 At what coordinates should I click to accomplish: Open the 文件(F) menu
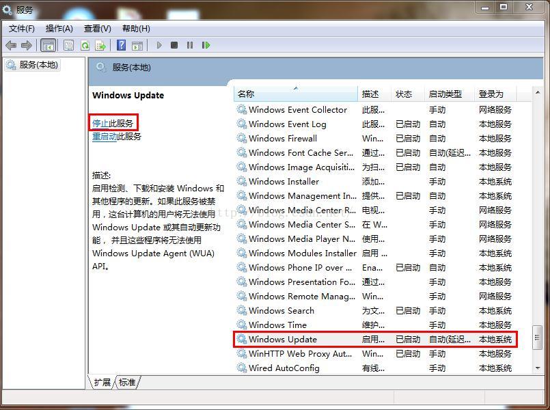coord(22,29)
